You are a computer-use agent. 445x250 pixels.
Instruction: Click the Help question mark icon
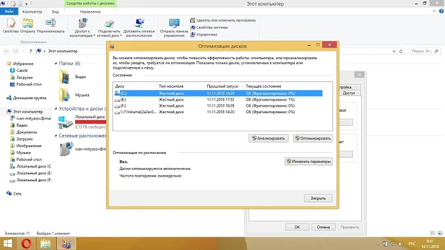pyautogui.click(x=441, y=11)
